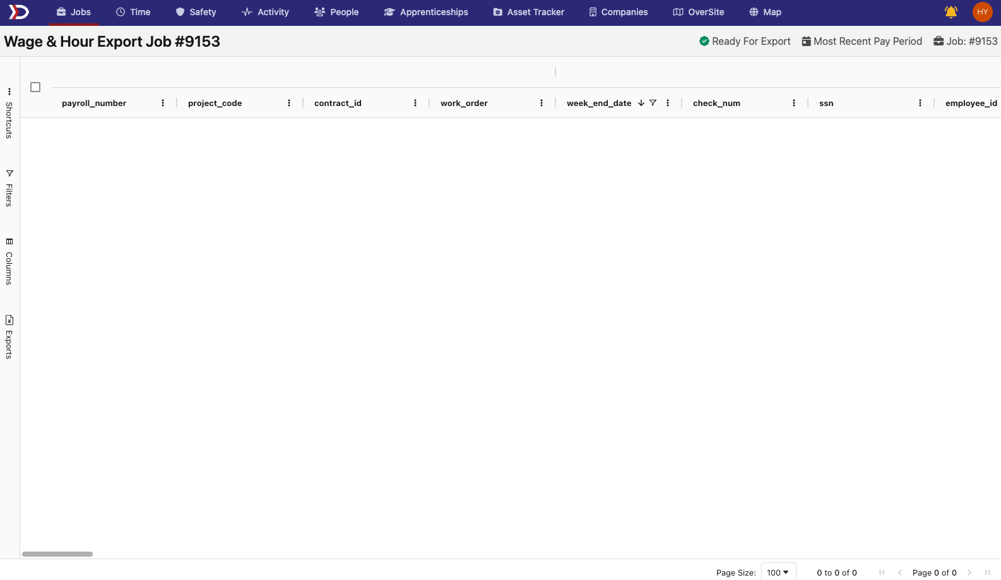
Task: Open the Filters side panel
Action: (9, 188)
